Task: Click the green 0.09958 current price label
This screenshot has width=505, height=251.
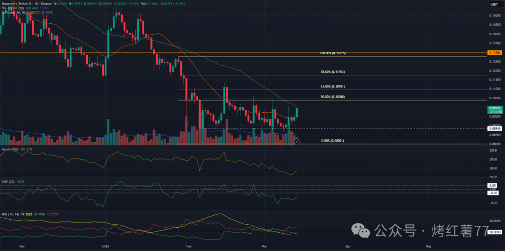Action: point(494,108)
